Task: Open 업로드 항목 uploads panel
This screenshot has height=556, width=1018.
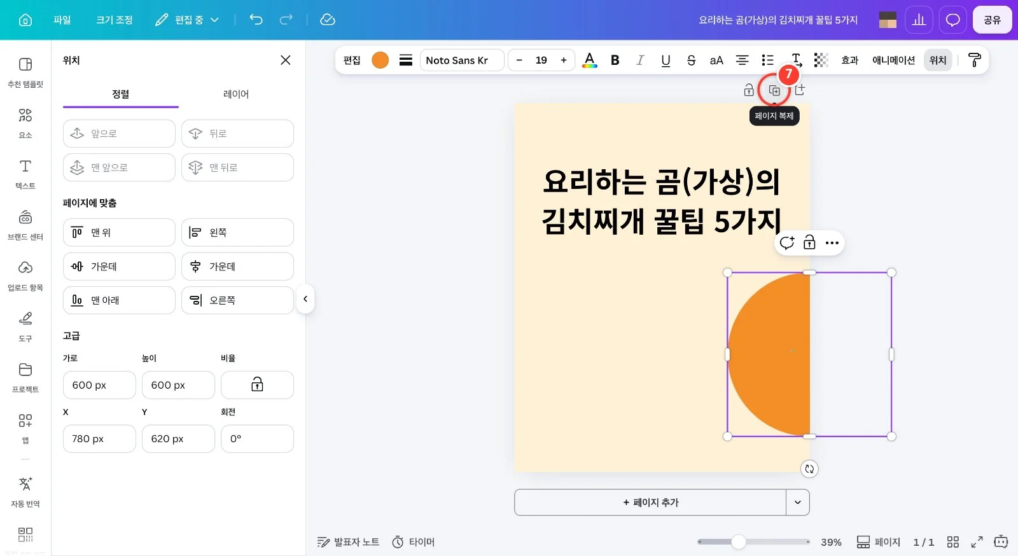Action: point(25,275)
